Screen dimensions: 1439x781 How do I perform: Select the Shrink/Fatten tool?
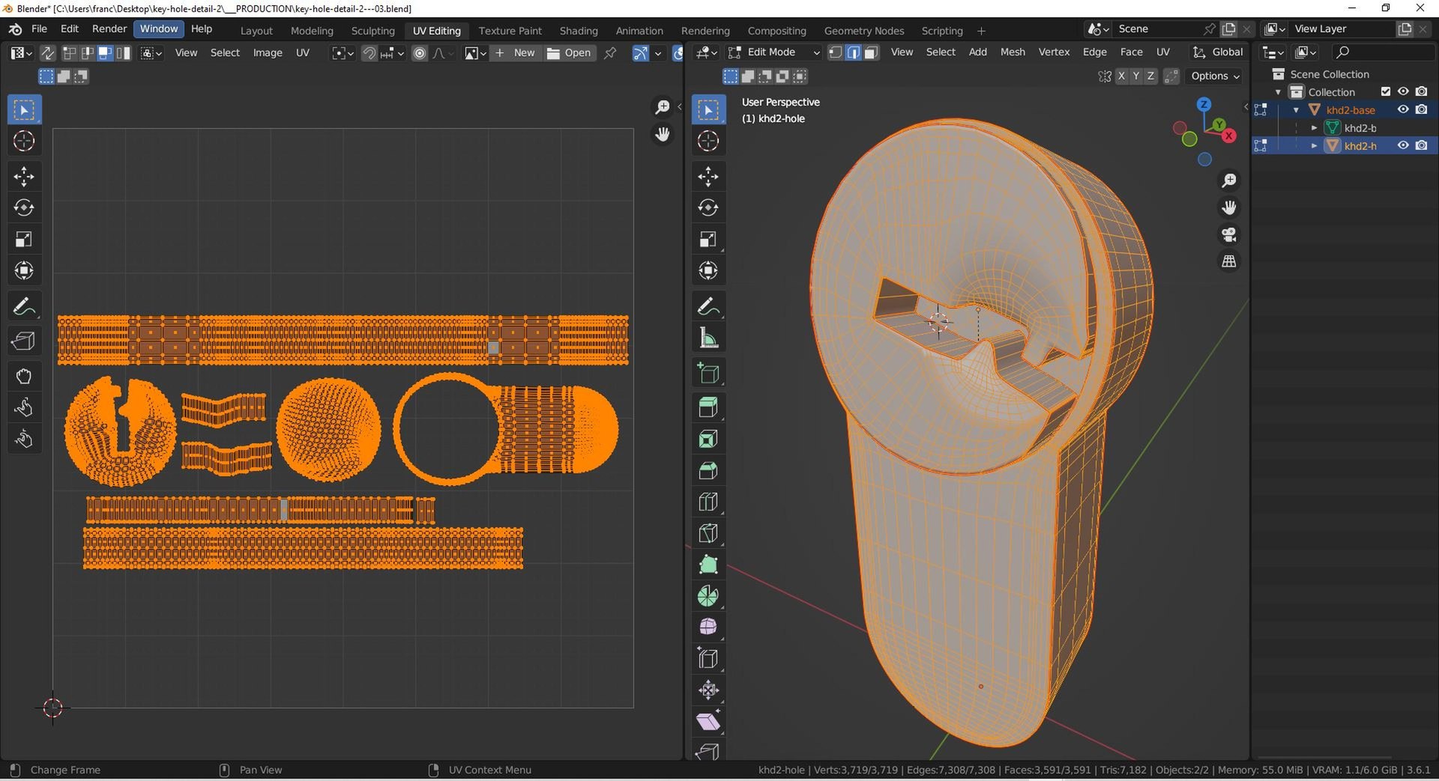click(x=708, y=690)
